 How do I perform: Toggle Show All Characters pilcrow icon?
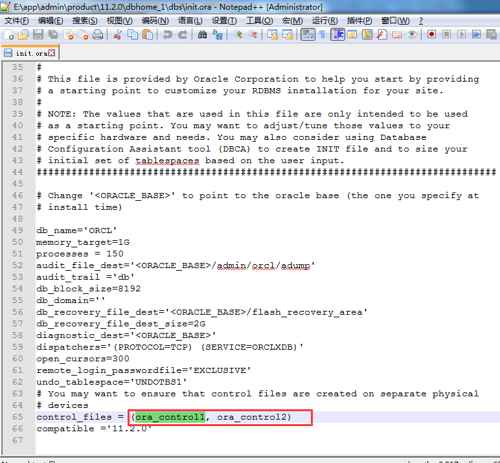[322, 34]
